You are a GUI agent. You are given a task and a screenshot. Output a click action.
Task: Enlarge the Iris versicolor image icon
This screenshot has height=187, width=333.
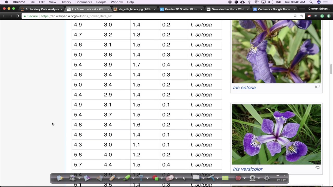317,168
